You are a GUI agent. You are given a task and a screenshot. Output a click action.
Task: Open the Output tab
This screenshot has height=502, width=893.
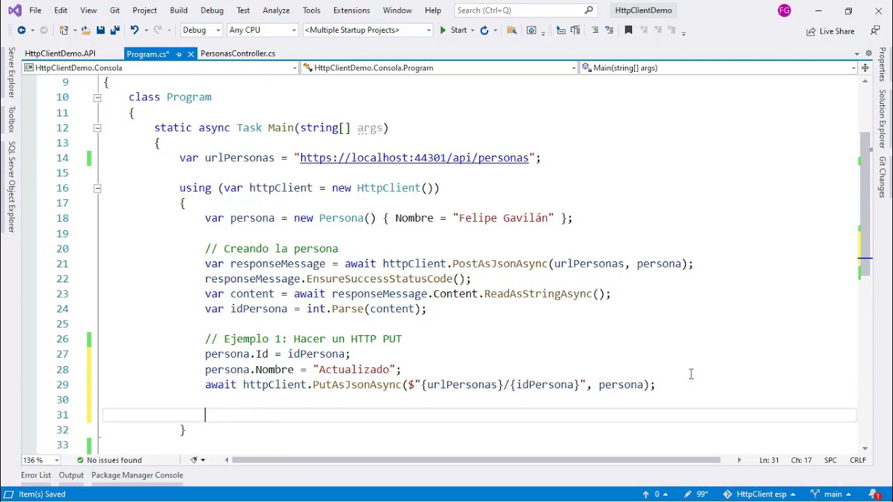[x=71, y=476]
